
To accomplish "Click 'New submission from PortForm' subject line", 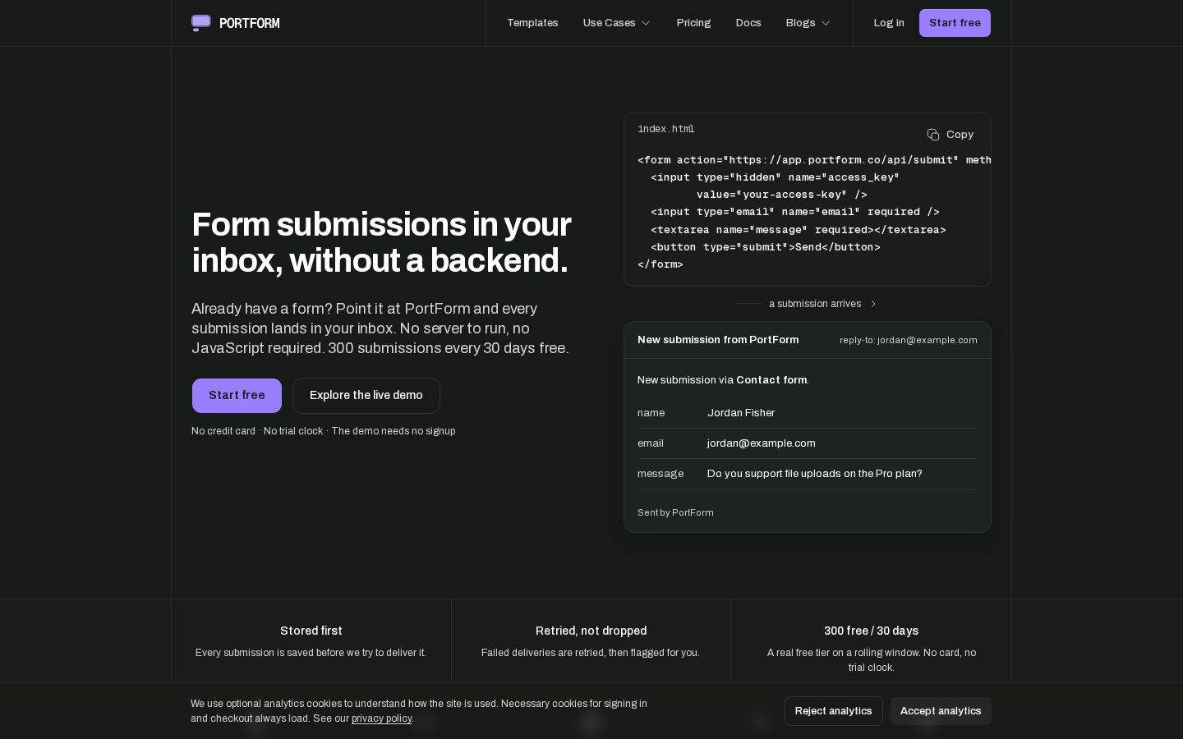I will click(x=718, y=340).
